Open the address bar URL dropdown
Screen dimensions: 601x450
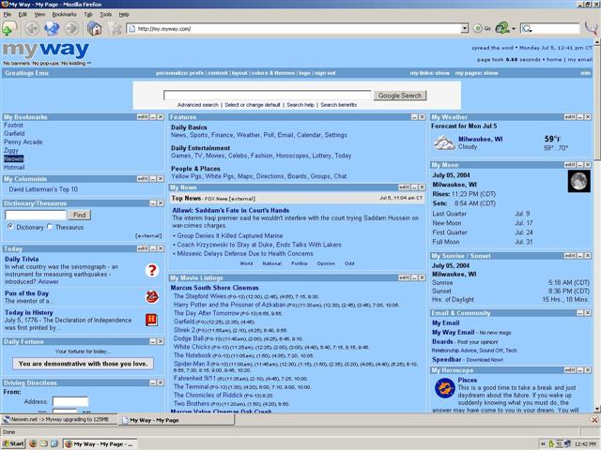[x=464, y=29]
